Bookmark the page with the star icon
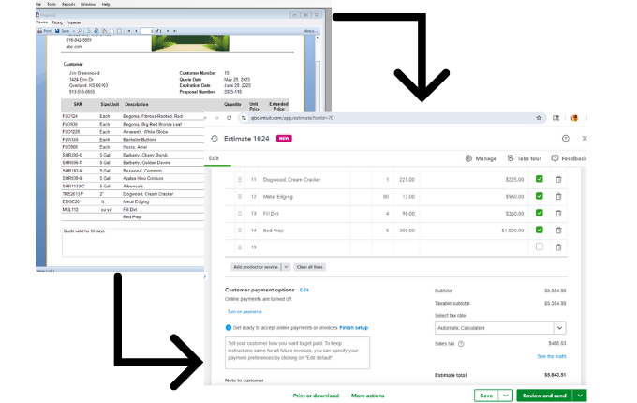Screen dimensions: 637x403 click(539, 118)
